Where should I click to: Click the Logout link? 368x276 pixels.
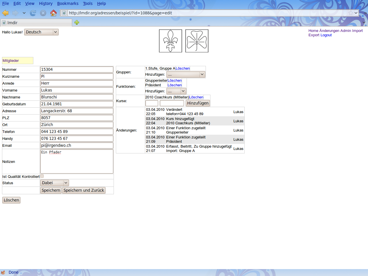click(326, 35)
